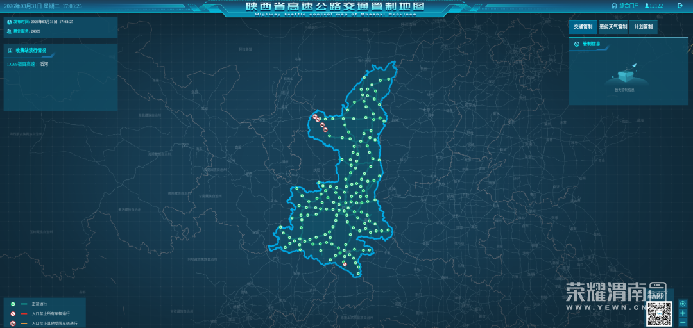Click the 收费站禁行情况 panel icon

10,50
